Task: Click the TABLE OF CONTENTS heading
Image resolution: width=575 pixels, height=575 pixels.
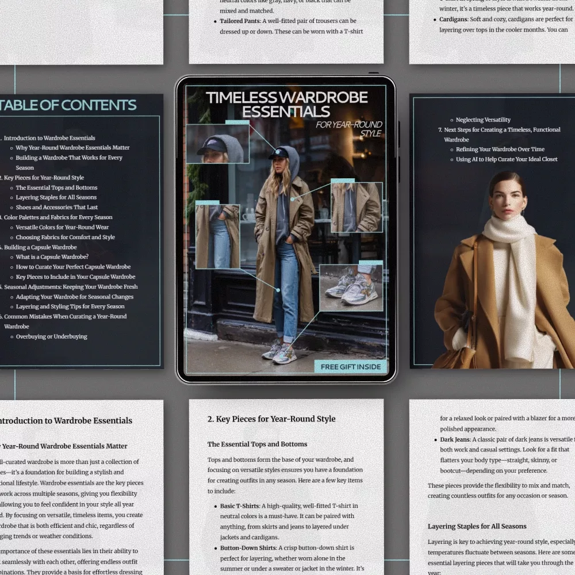Action: 68,105
